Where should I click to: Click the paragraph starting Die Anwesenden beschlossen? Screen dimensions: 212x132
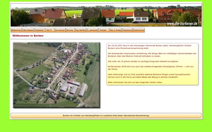pyautogui.click(x=152, y=55)
